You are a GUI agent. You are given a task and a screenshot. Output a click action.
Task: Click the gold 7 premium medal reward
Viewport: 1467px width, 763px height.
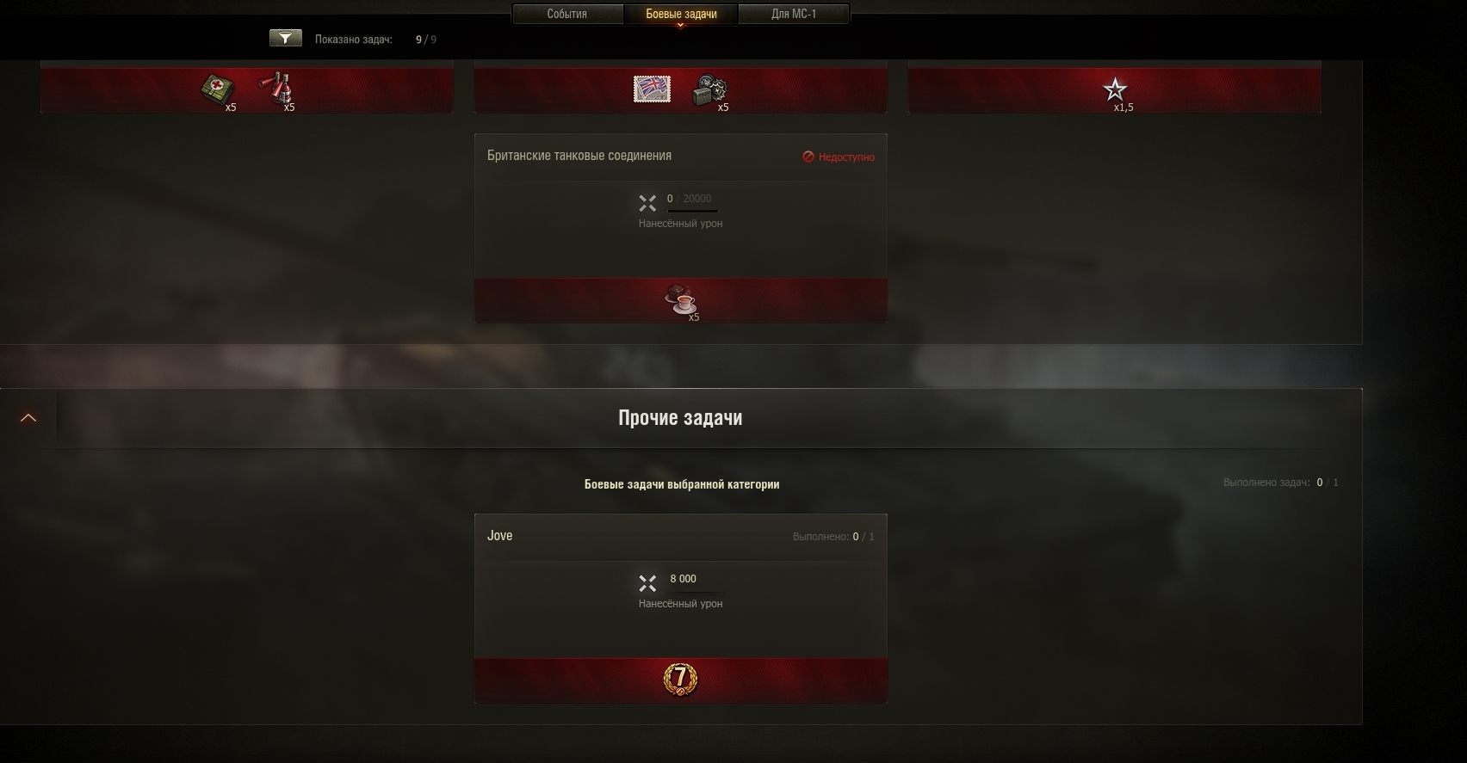(x=680, y=679)
